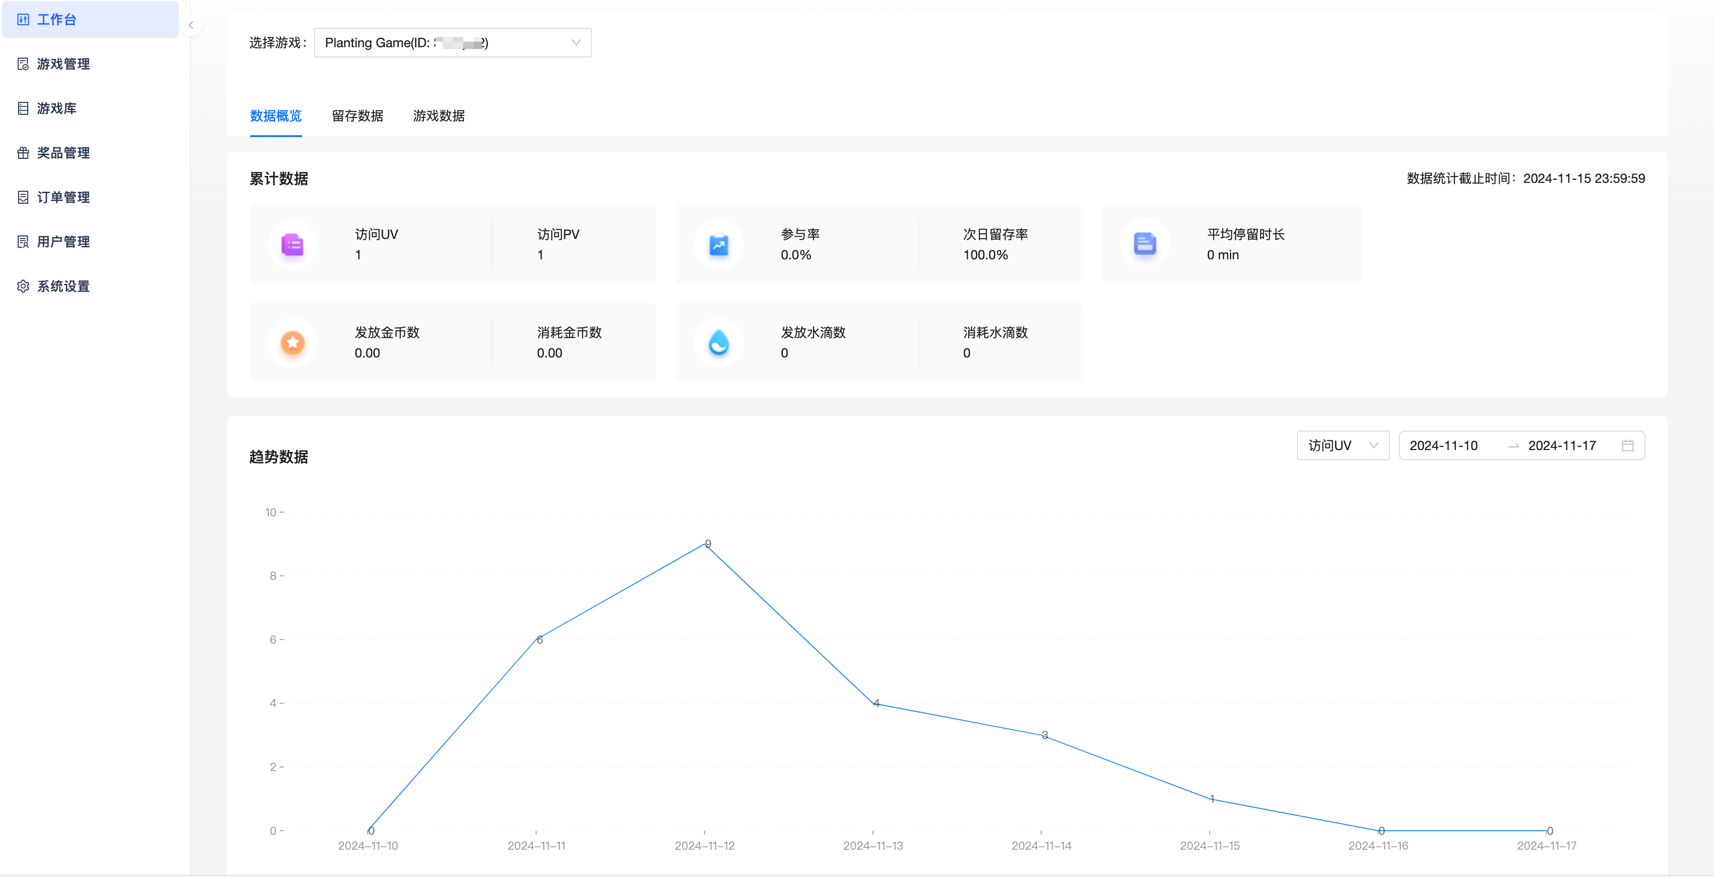Open the 访问UV trend metric dropdown
Screen dimensions: 1714x877
tap(1342, 445)
